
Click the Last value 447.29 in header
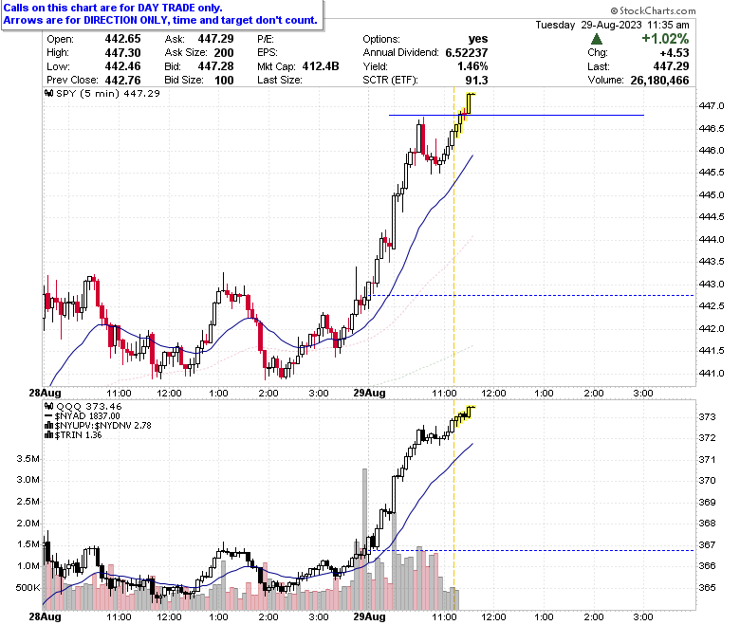pos(671,66)
